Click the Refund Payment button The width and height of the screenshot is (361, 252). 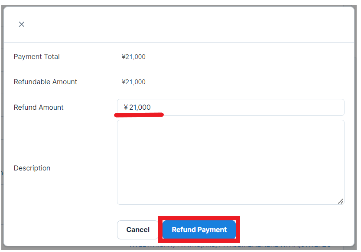tap(199, 230)
